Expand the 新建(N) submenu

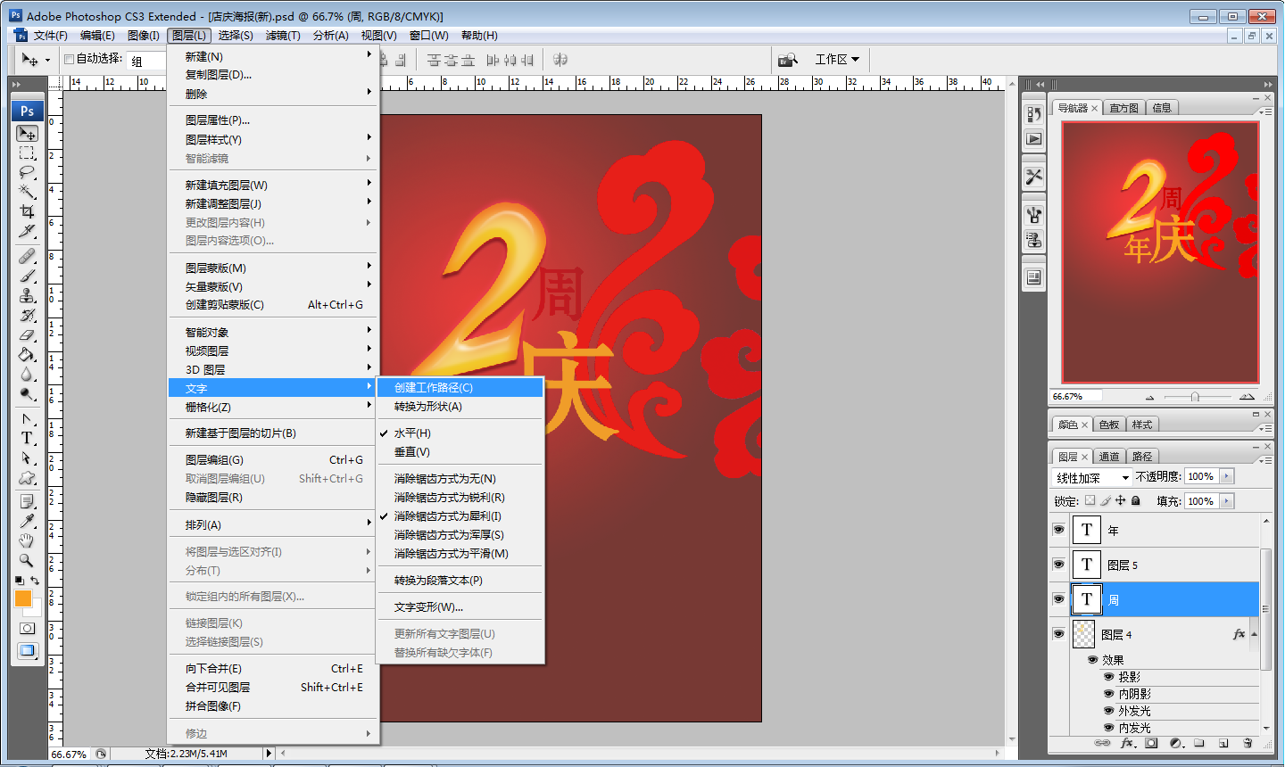point(273,56)
